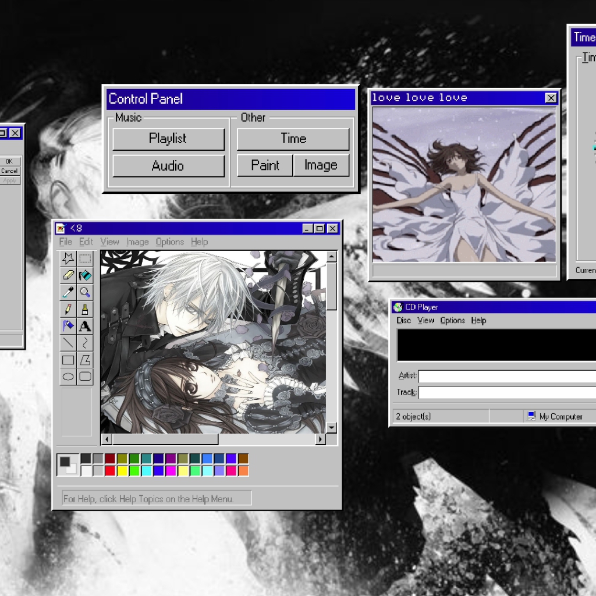Choose the Eraser tool in Paint

click(x=68, y=275)
